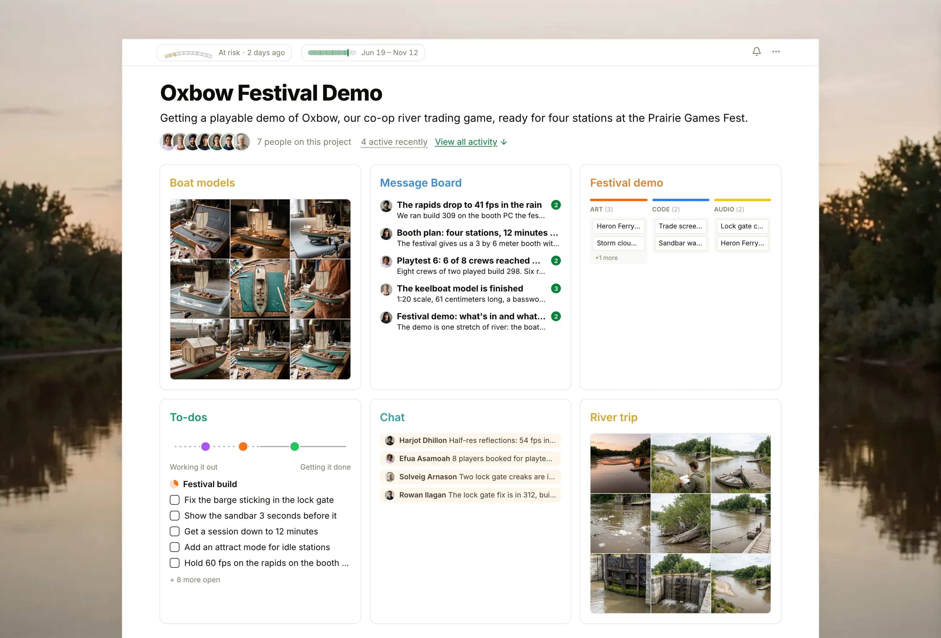Open the heron photo in River trip

coord(681,523)
